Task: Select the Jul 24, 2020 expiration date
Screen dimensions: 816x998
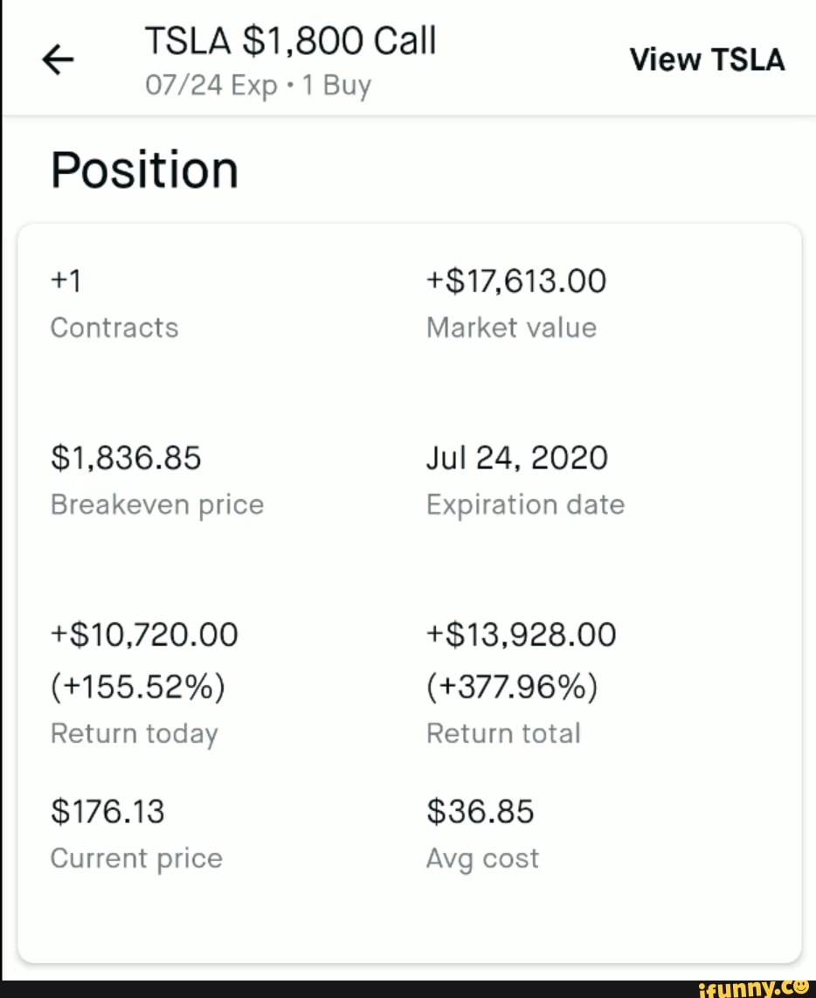Action: click(x=517, y=458)
